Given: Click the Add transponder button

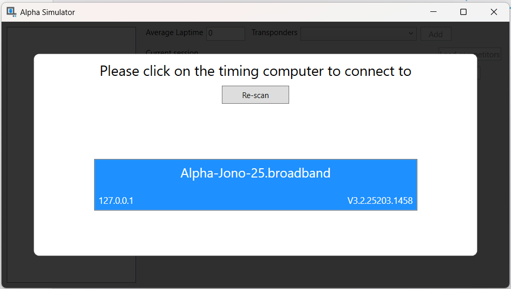Looking at the screenshot, I should tap(435, 34).
